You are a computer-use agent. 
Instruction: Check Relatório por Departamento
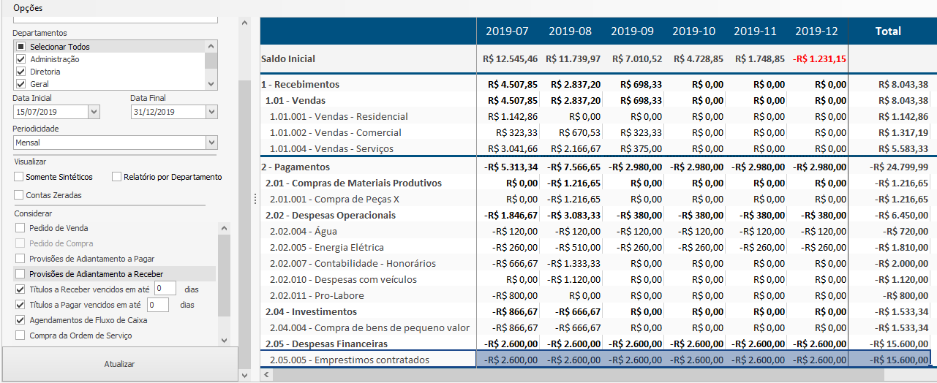pos(117,177)
